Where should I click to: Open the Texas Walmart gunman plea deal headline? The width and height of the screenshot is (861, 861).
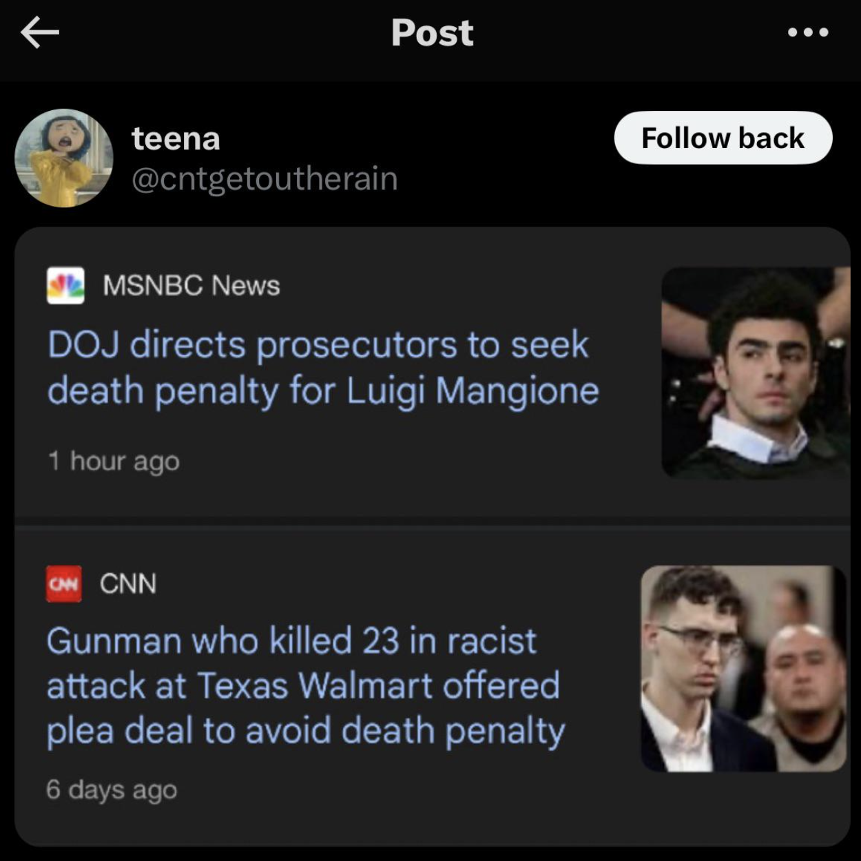(x=304, y=685)
